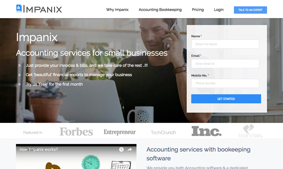283x169 pixels.
Task: Click the Get Started button
Action: click(226, 99)
